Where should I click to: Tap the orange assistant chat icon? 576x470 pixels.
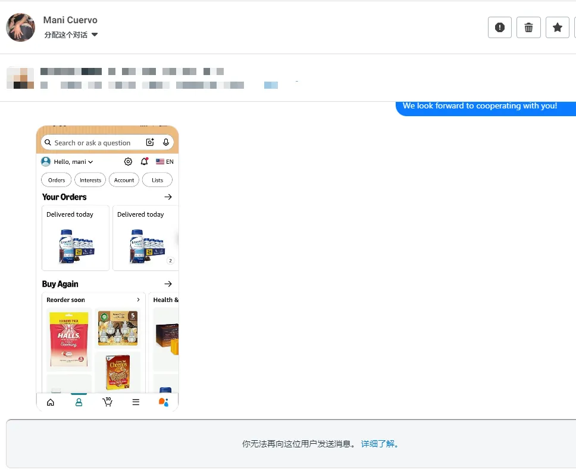164,402
